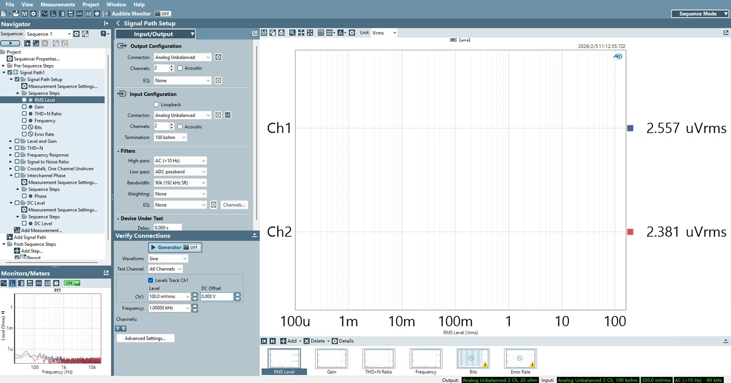Tick the THD+N Ratio step checkbox
The height and width of the screenshot is (383, 731).
point(24,114)
